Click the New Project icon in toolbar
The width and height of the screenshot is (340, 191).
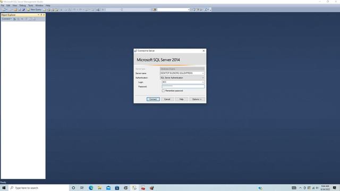pos(4,10)
